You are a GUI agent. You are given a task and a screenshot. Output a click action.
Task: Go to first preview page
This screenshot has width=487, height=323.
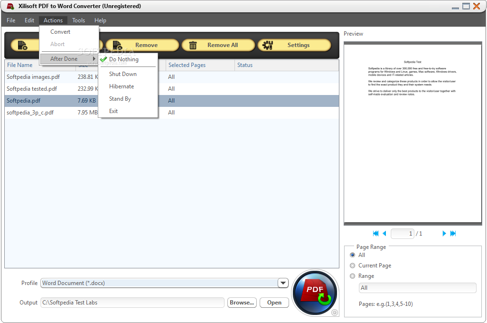[375, 234]
